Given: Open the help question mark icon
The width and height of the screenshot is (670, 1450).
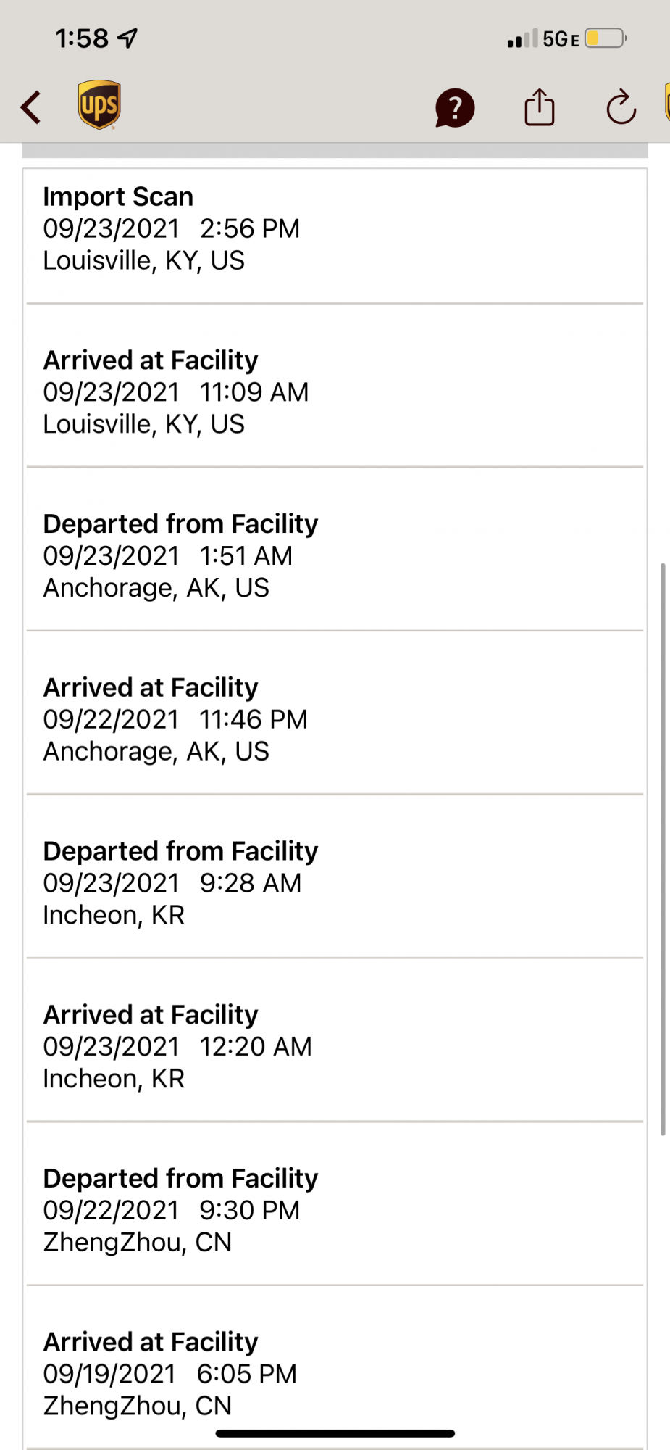Looking at the screenshot, I should (x=454, y=108).
